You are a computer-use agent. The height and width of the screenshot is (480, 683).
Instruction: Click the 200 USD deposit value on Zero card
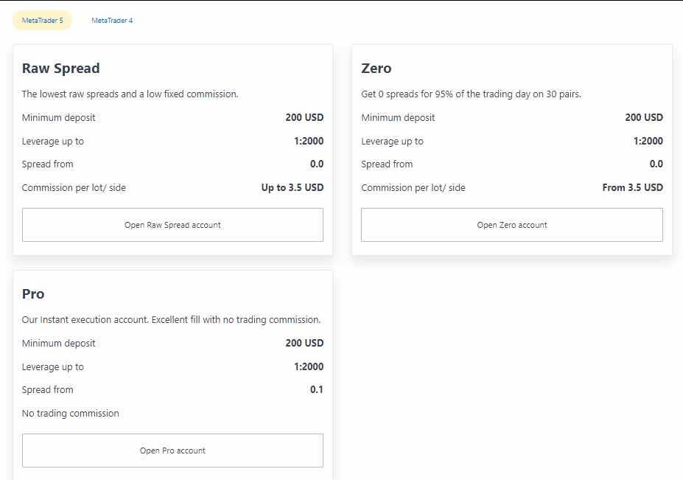click(x=643, y=117)
